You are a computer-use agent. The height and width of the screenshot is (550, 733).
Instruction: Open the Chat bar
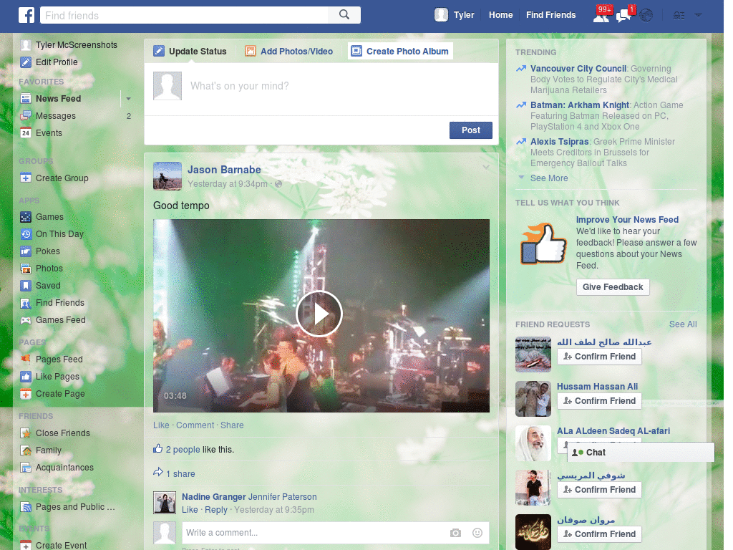click(x=641, y=453)
